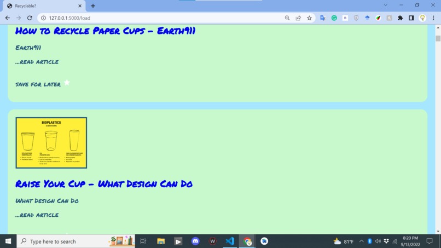Open Bluetooth tray icon
The width and height of the screenshot is (441, 248).
(370, 241)
